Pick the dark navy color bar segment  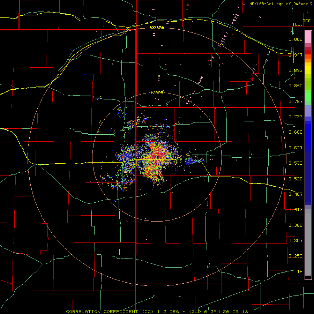[308, 178]
